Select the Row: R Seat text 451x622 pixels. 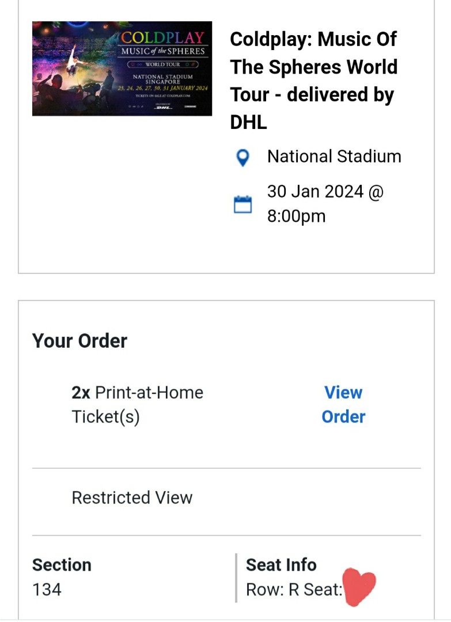(x=294, y=590)
